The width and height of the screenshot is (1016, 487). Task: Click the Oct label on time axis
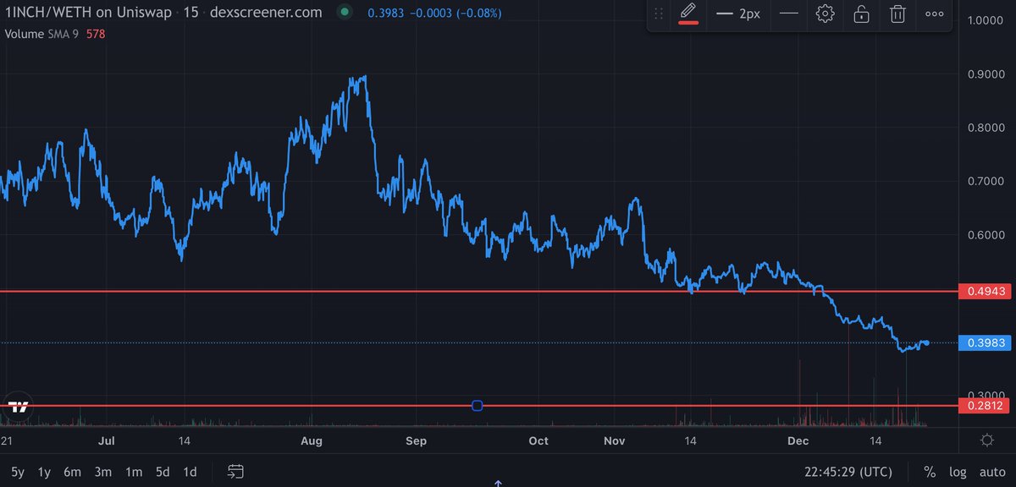[x=538, y=440]
